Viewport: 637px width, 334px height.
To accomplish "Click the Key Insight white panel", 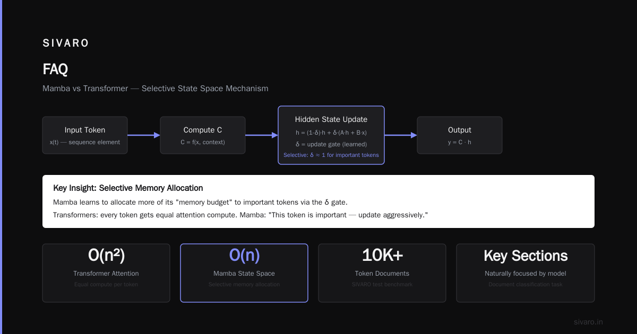I will coord(318,201).
